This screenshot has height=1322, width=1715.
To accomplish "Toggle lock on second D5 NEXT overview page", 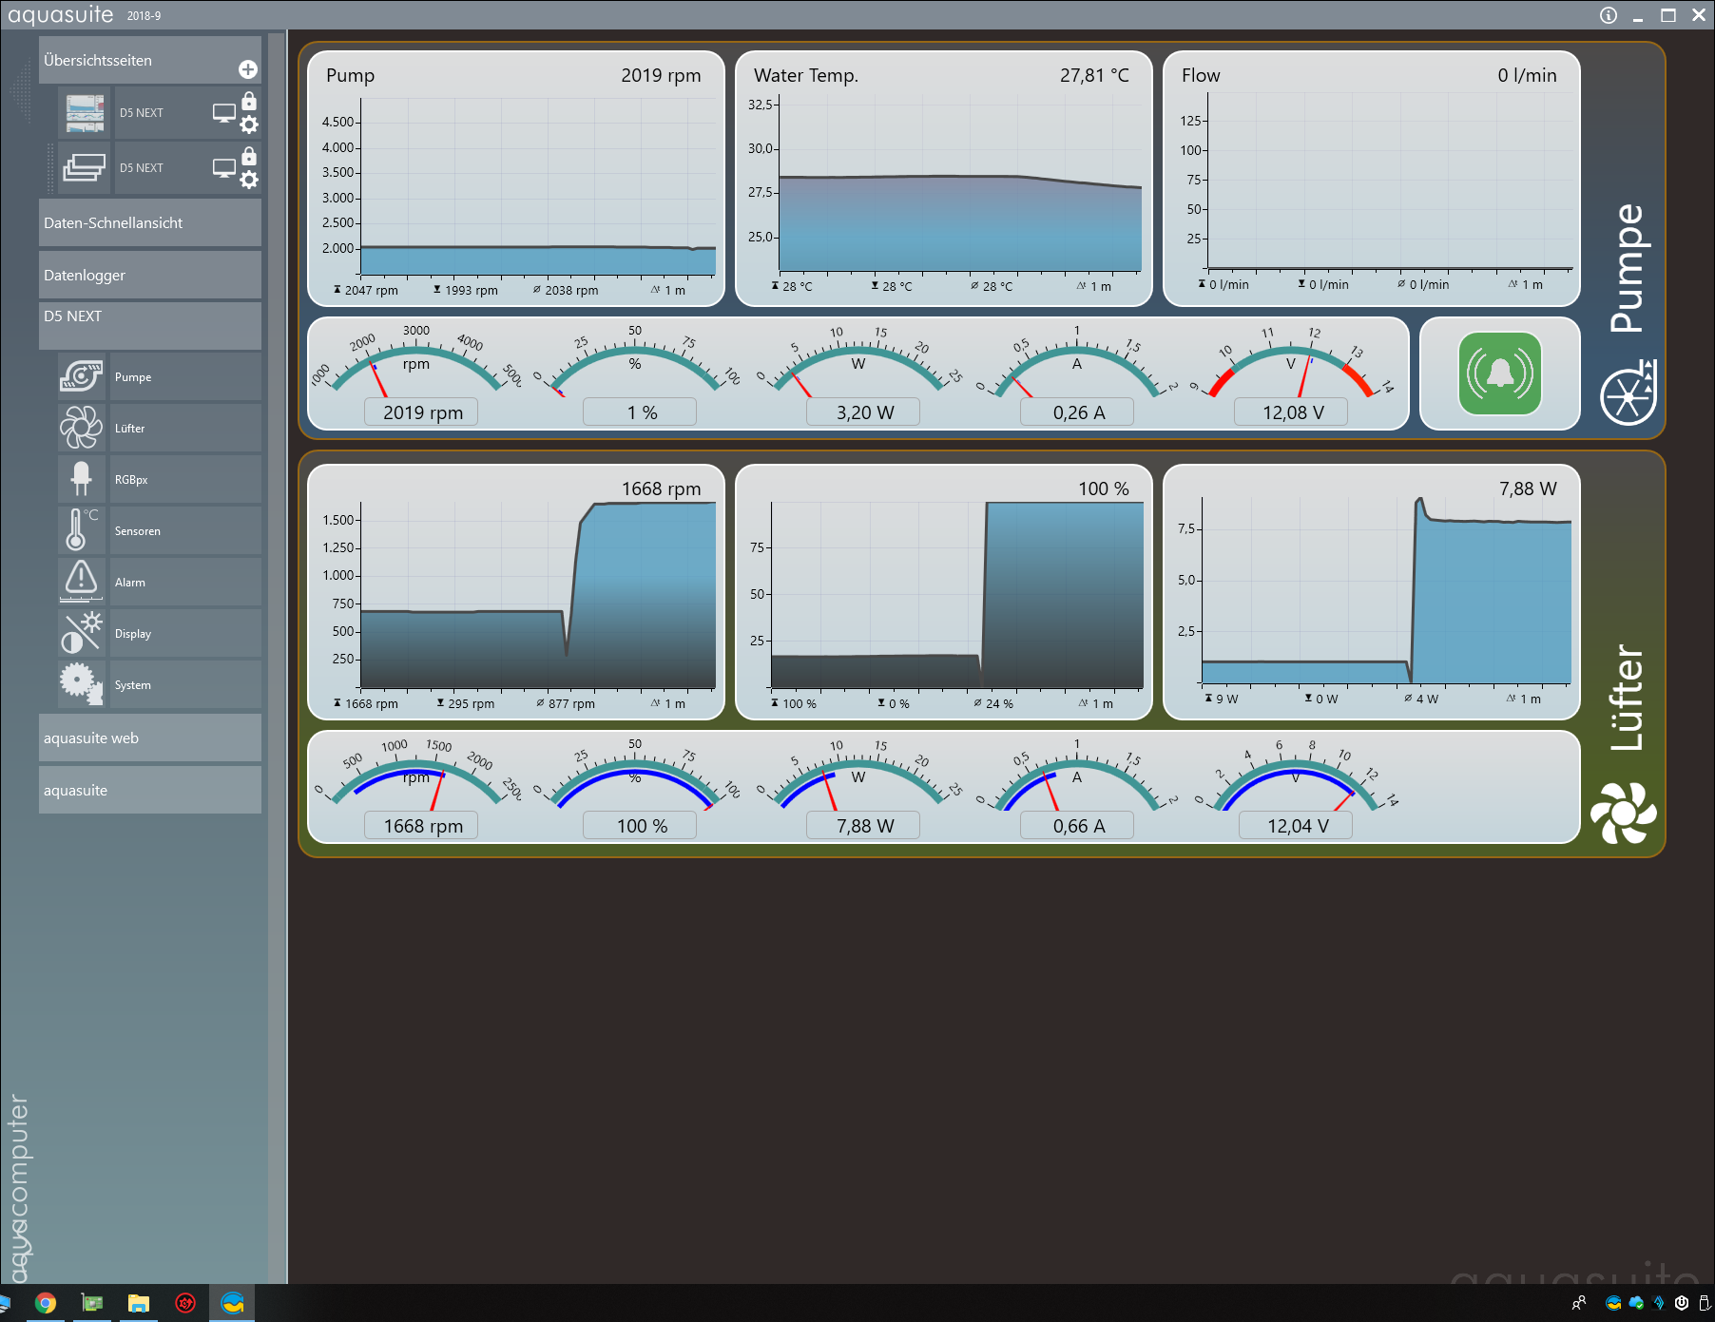I will pos(249,157).
